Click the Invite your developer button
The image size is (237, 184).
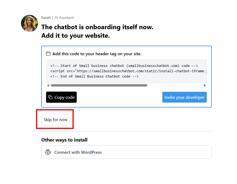[x=184, y=97]
